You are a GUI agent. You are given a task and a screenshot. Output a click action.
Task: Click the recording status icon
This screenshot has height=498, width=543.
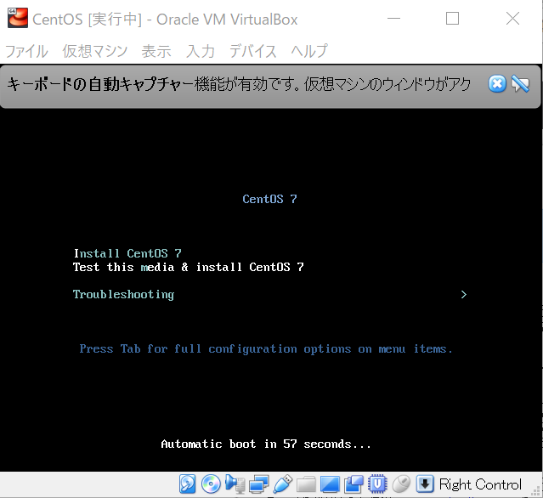[x=354, y=484]
